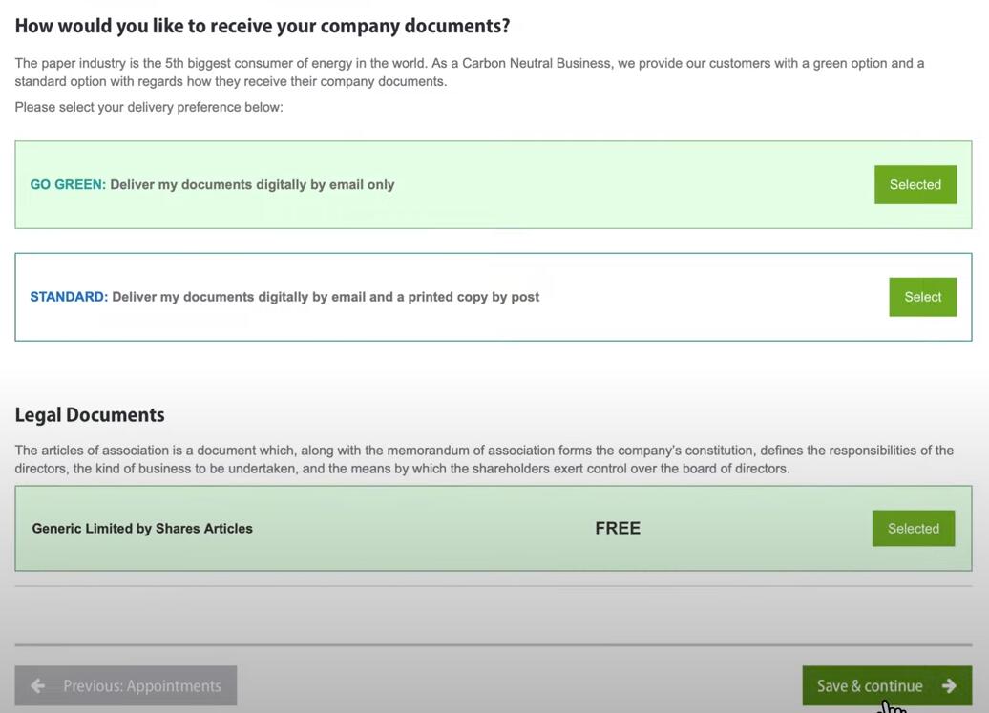
Task: Click the left arrow icon on Previous: Appointments
Action: pos(38,685)
